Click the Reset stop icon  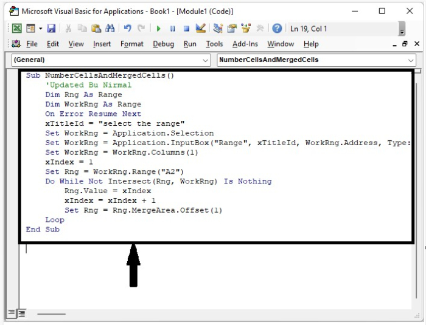click(x=186, y=29)
